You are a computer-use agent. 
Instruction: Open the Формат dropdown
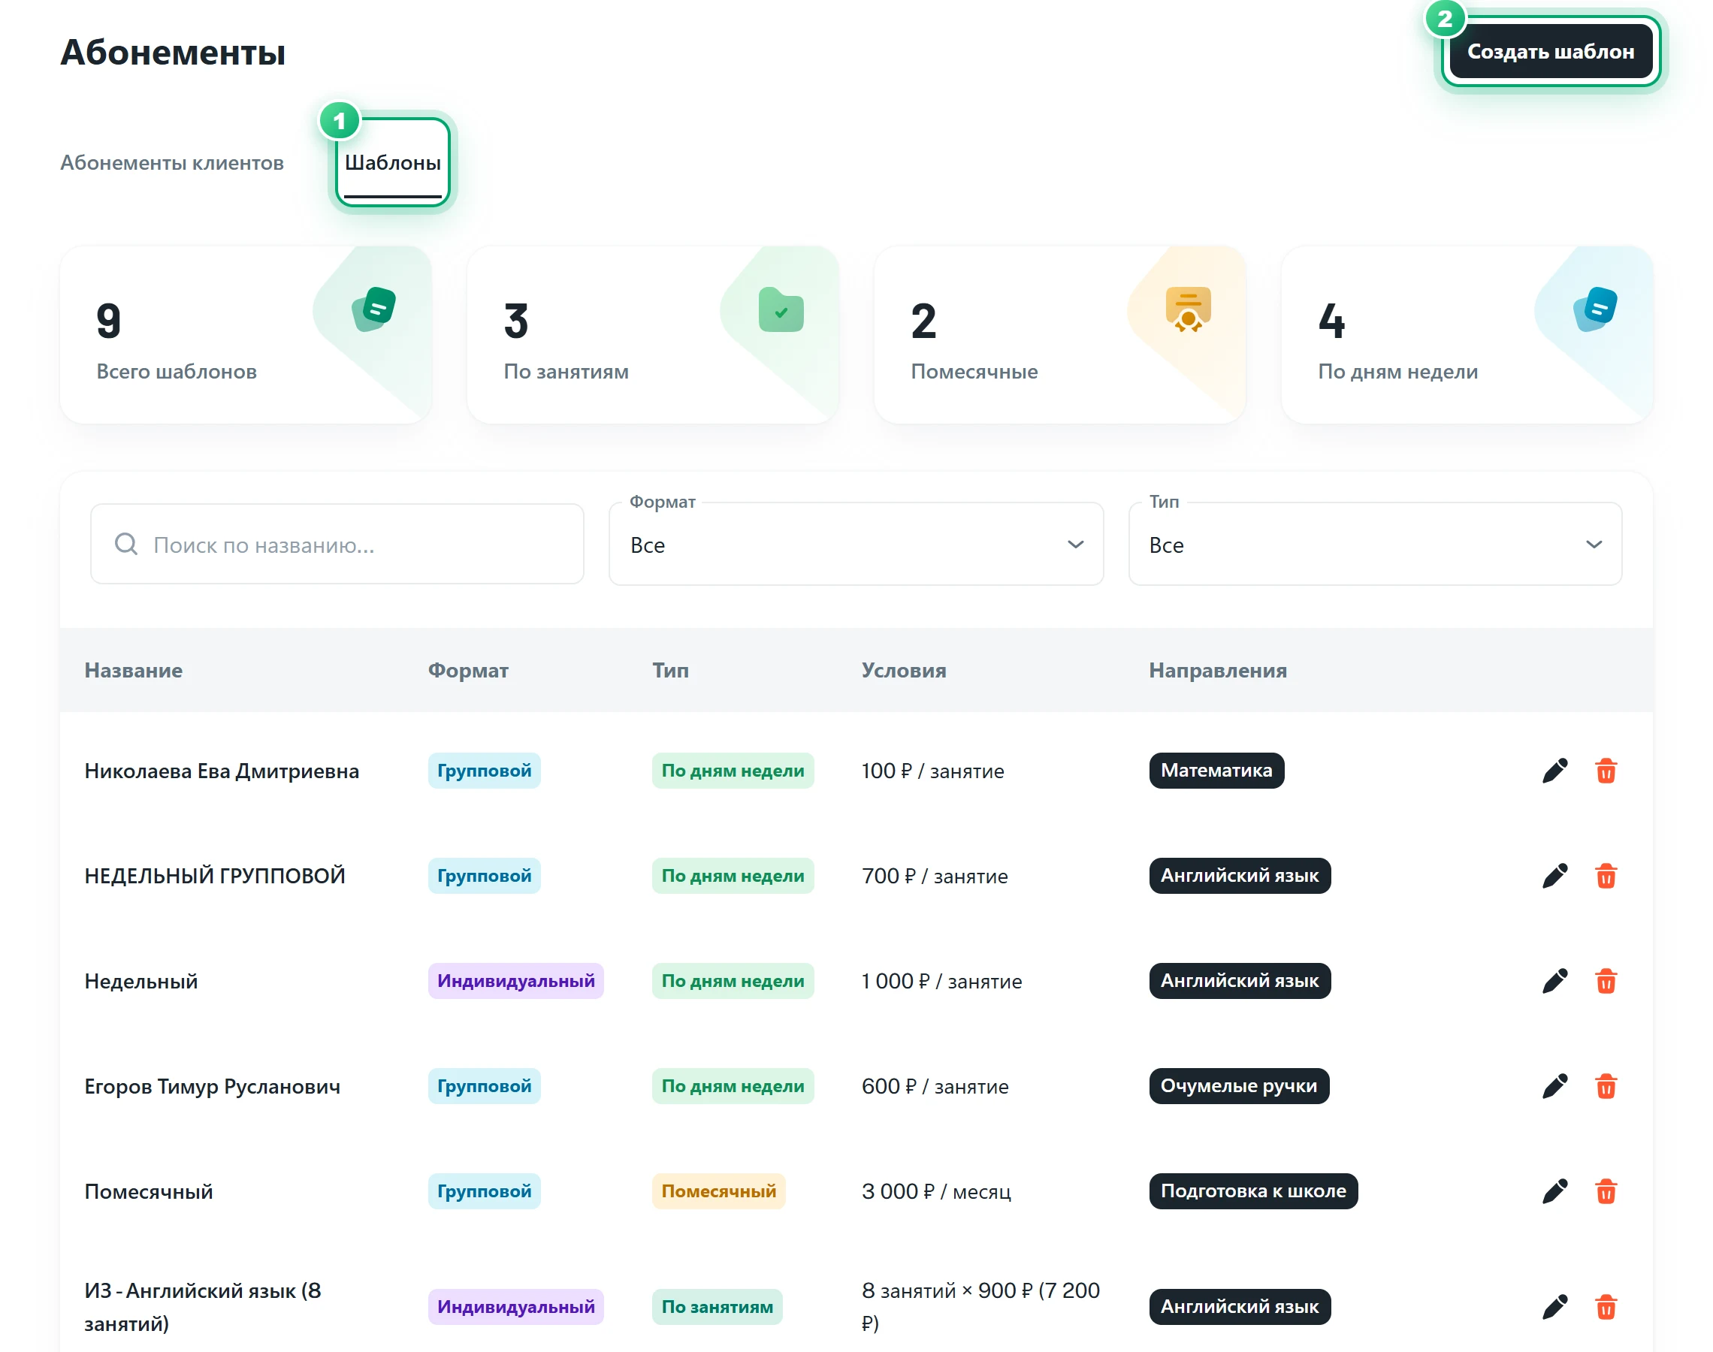pyautogui.click(x=856, y=545)
